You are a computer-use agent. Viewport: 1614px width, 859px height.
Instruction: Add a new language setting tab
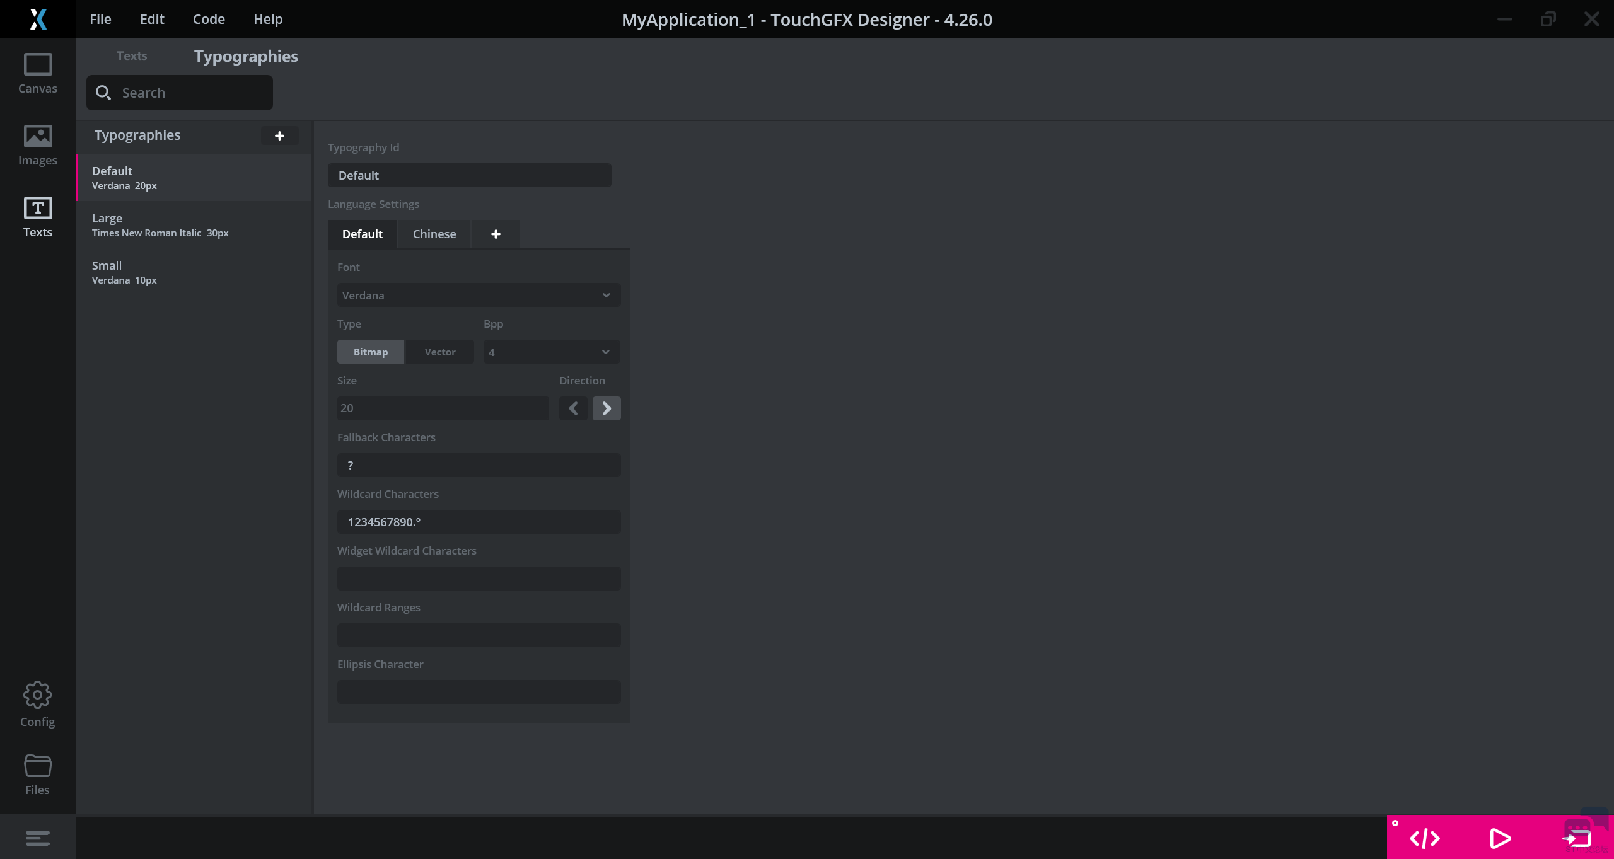coord(496,234)
